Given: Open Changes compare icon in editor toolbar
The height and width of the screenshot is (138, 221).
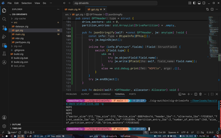Looking at the screenshot, I should (x=208, y=9).
